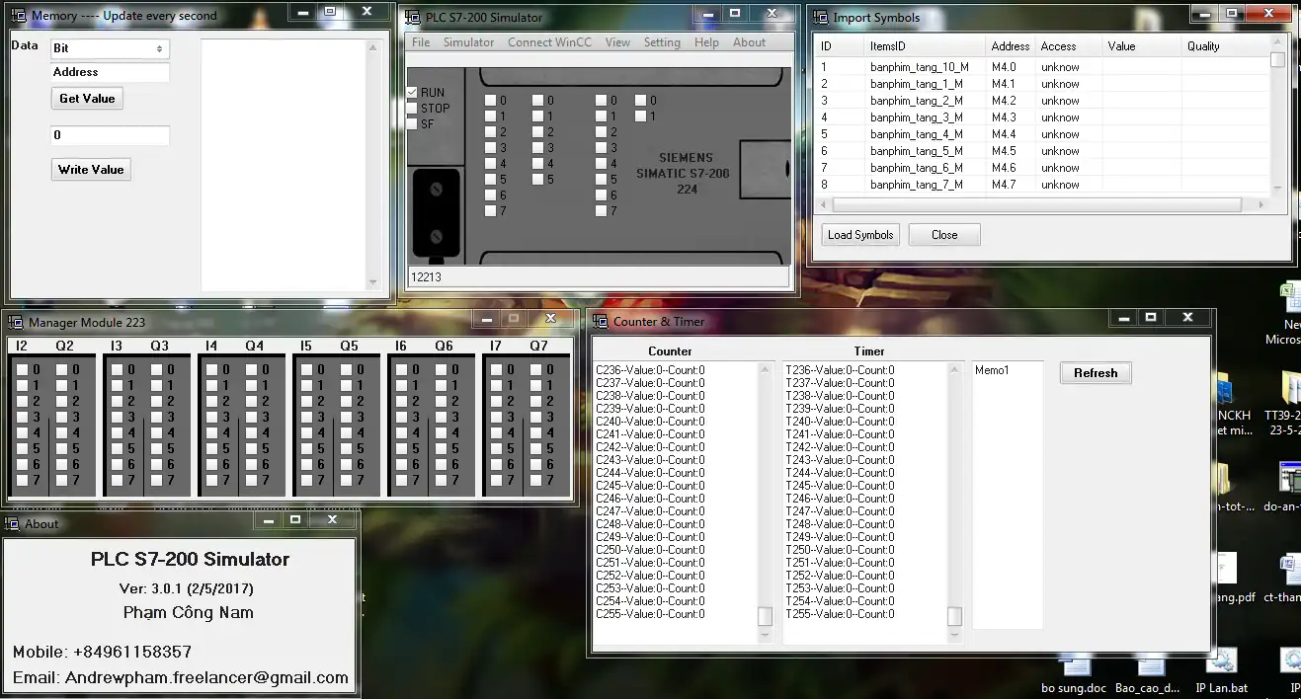Click the Memory list's scroll-down arrow
The image size is (1301, 699).
tap(372, 282)
